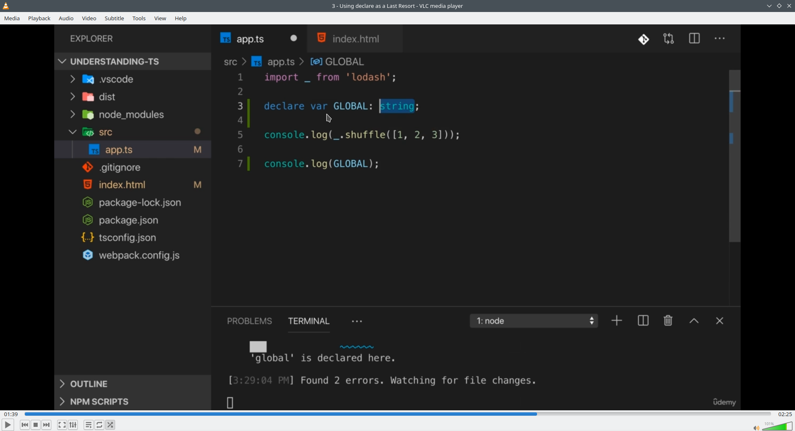Click the elapsed time label 01:39
Screen dimensions: 795x431
coord(11,414)
